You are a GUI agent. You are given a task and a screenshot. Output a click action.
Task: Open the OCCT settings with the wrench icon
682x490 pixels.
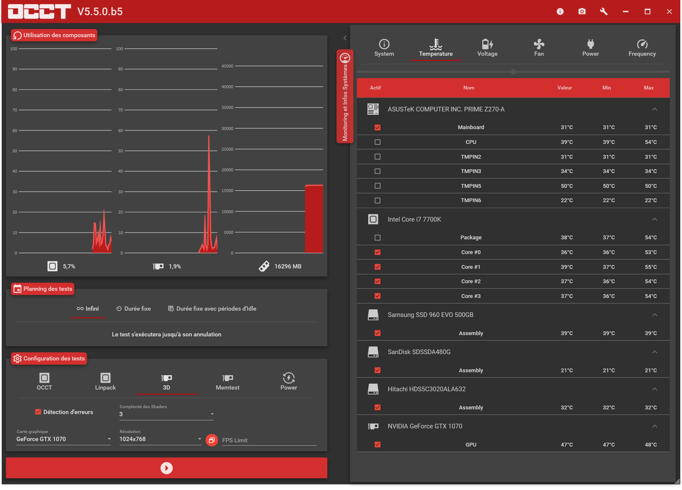click(x=603, y=11)
